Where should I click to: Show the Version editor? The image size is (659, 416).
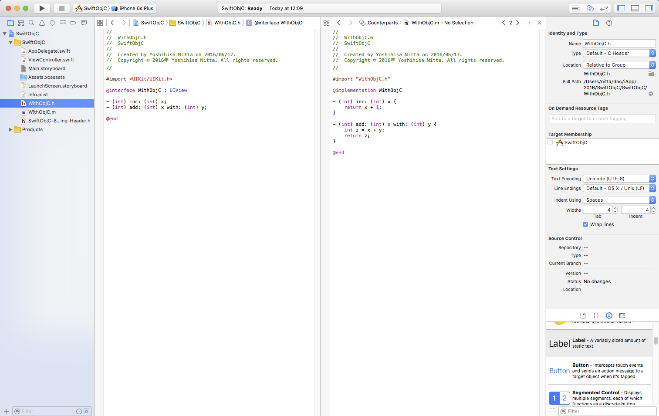[x=604, y=8]
